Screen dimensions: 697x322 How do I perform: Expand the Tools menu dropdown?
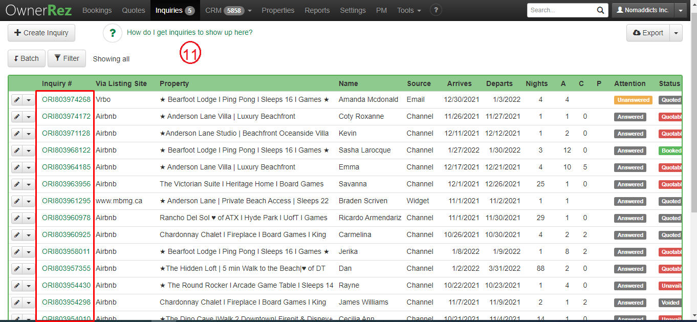point(409,10)
